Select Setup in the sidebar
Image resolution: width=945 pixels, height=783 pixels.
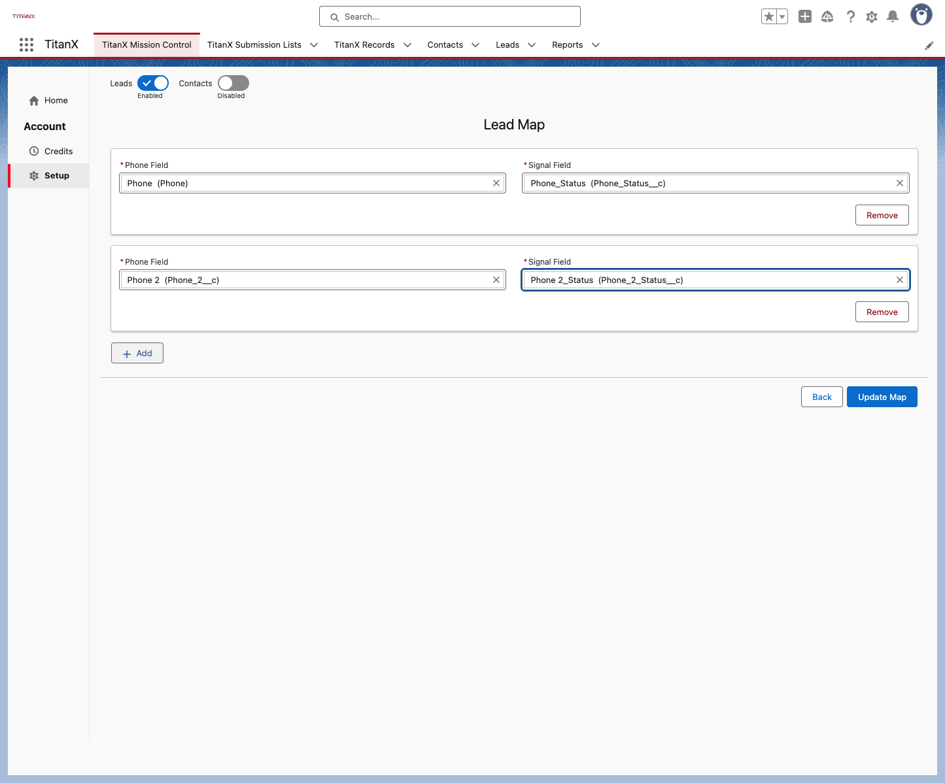point(49,176)
